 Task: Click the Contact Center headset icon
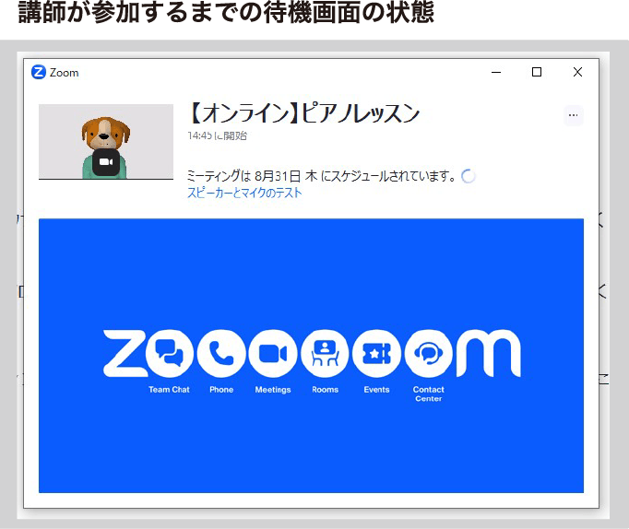tap(429, 354)
